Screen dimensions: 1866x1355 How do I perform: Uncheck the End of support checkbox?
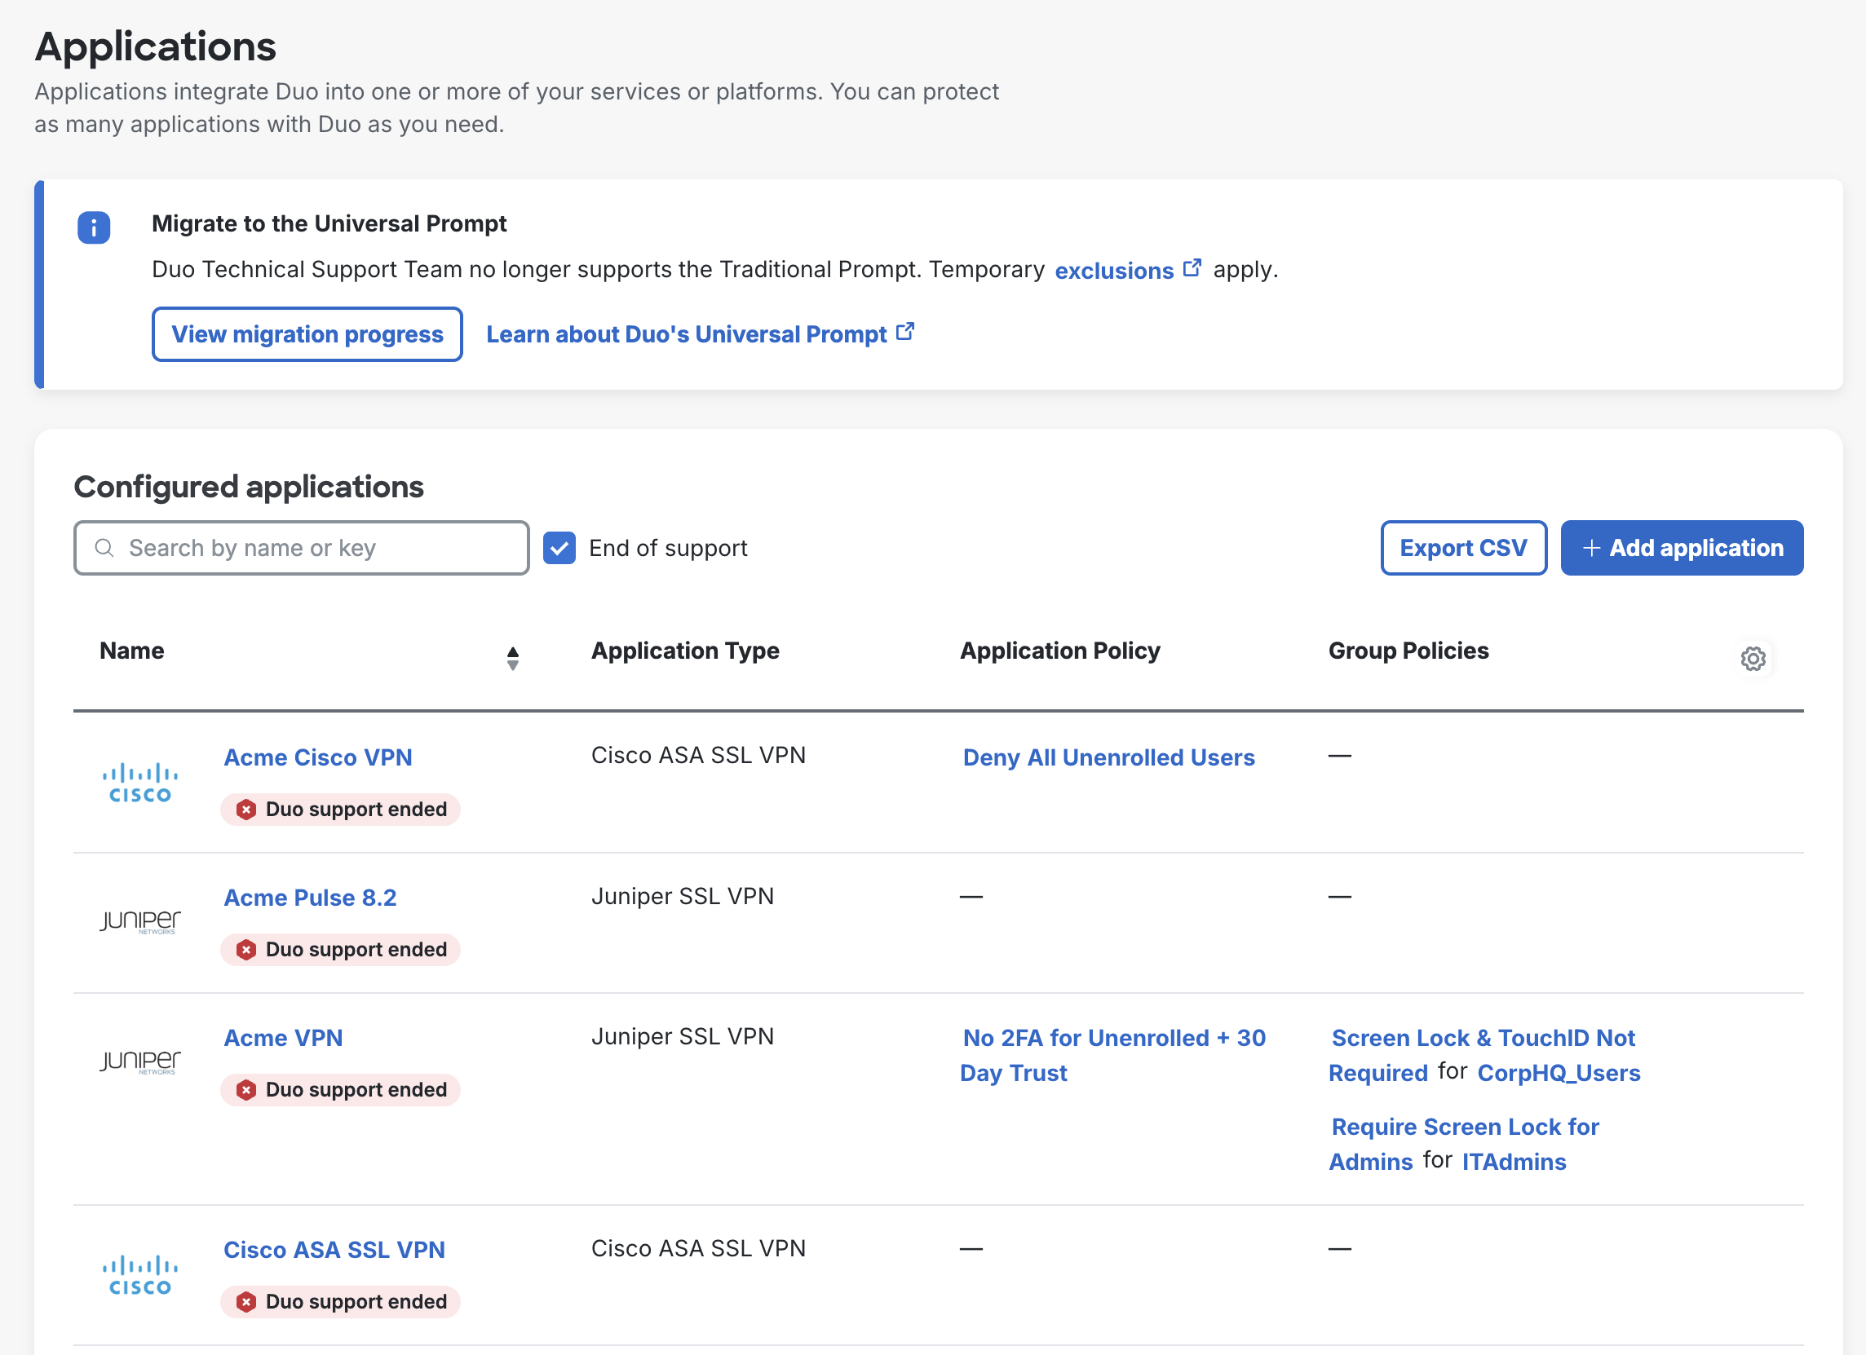559,548
